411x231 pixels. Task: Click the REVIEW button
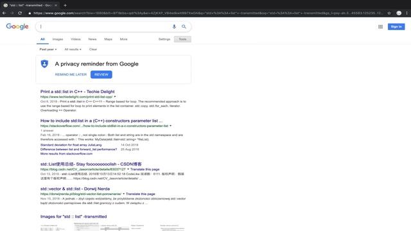point(101,74)
